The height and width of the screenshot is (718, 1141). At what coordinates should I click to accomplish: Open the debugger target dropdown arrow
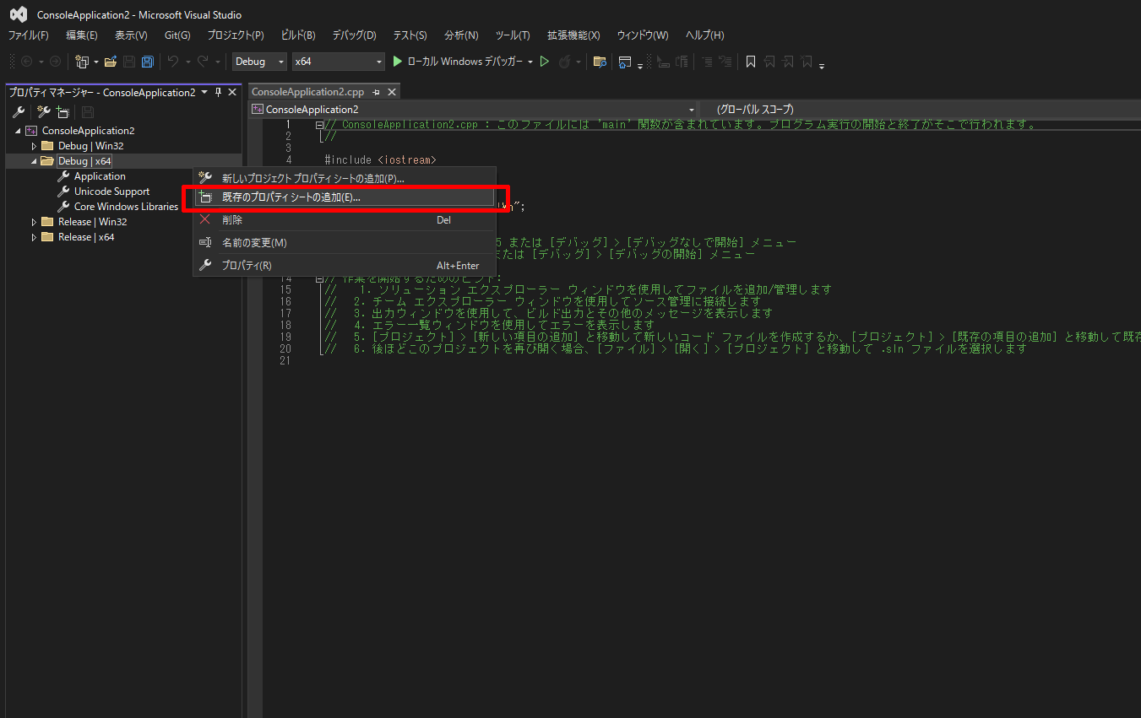pos(530,62)
